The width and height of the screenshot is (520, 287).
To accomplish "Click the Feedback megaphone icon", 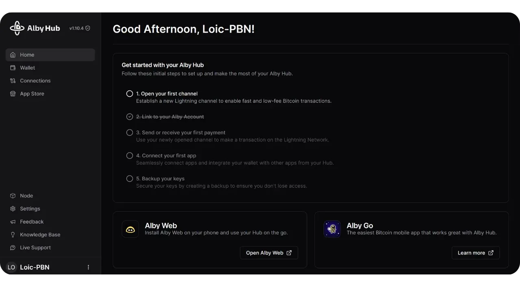I will pos(13,222).
